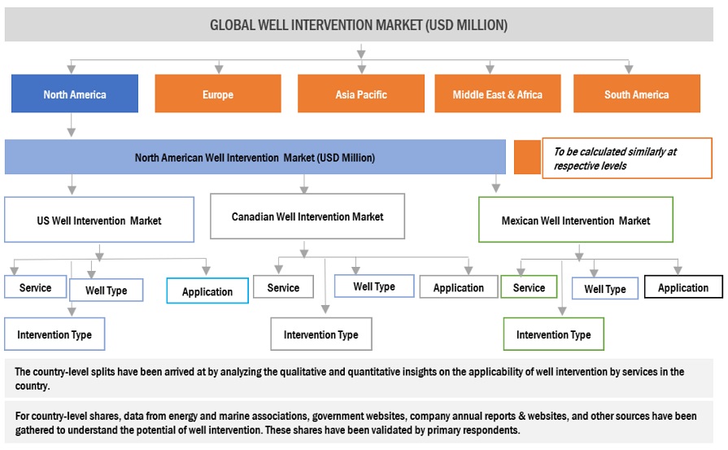This screenshot has height=450, width=728.
Task: Click the Global Well Intervention Market title bar
Action: [x=359, y=25]
